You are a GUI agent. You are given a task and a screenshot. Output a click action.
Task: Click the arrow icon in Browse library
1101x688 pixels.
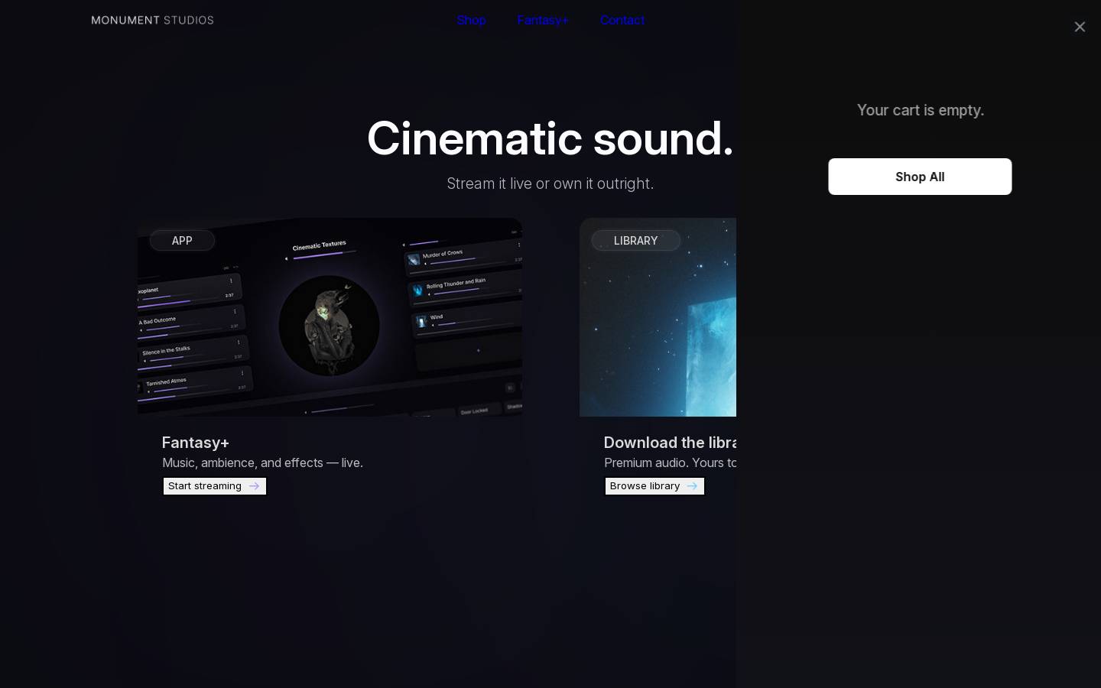click(x=692, y=486)
